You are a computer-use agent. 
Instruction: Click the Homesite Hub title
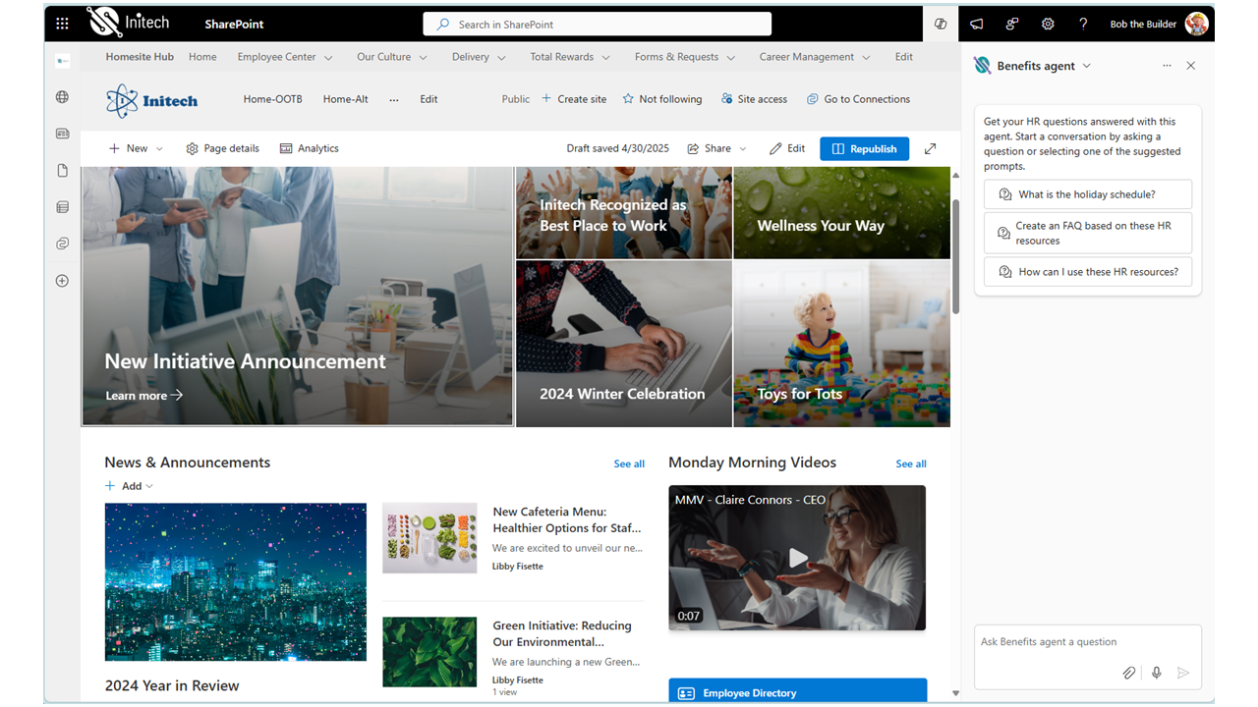[140, 57]
